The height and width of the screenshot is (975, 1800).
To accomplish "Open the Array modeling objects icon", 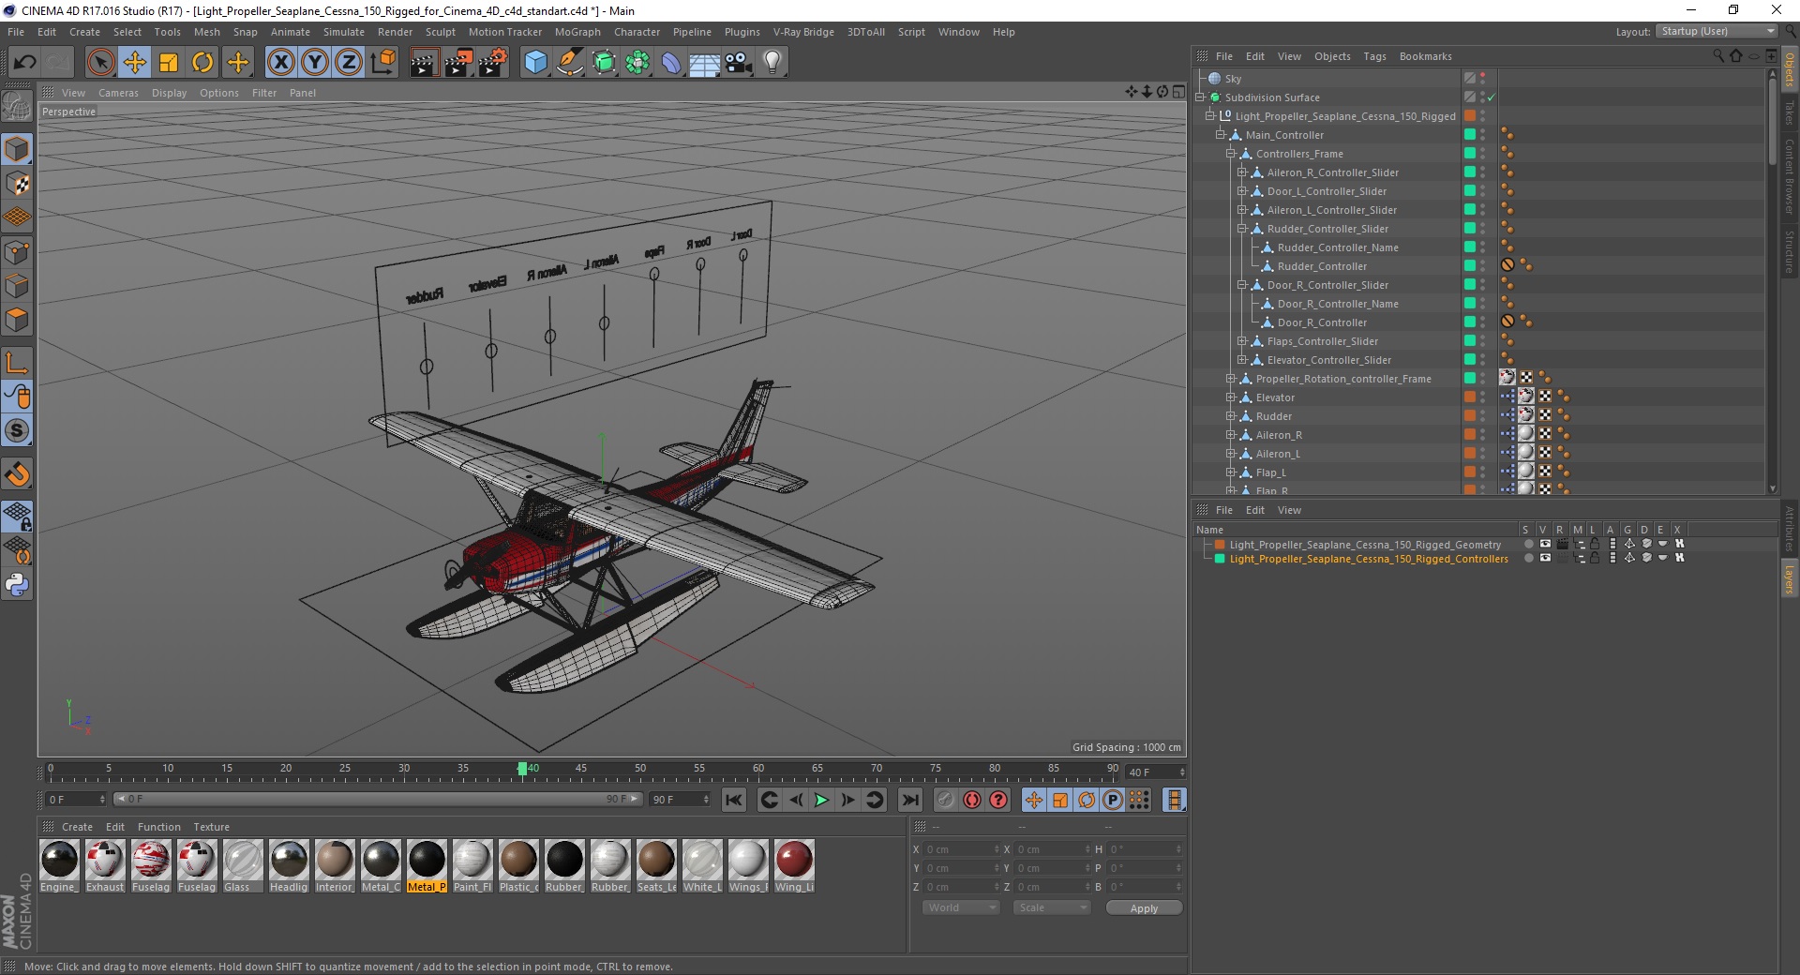I will click(637, 63).
